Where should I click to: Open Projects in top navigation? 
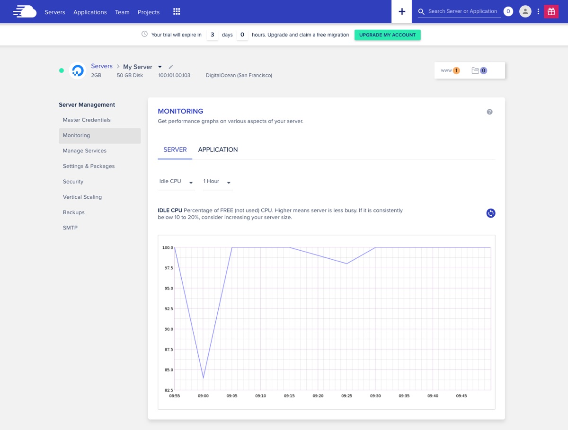coord(149,12)
